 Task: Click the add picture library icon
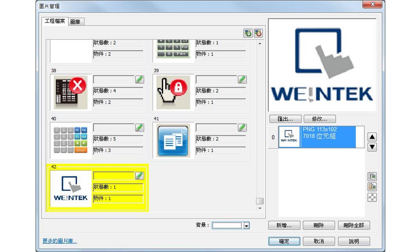coord(248,33)
